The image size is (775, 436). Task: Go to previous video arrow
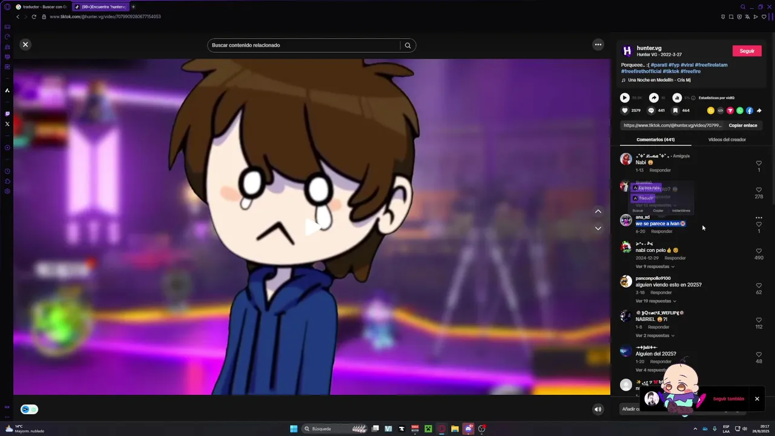click(x=598, y=211)
